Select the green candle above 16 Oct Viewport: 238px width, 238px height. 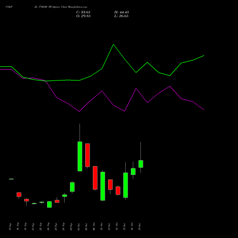(x=133, y=171)
